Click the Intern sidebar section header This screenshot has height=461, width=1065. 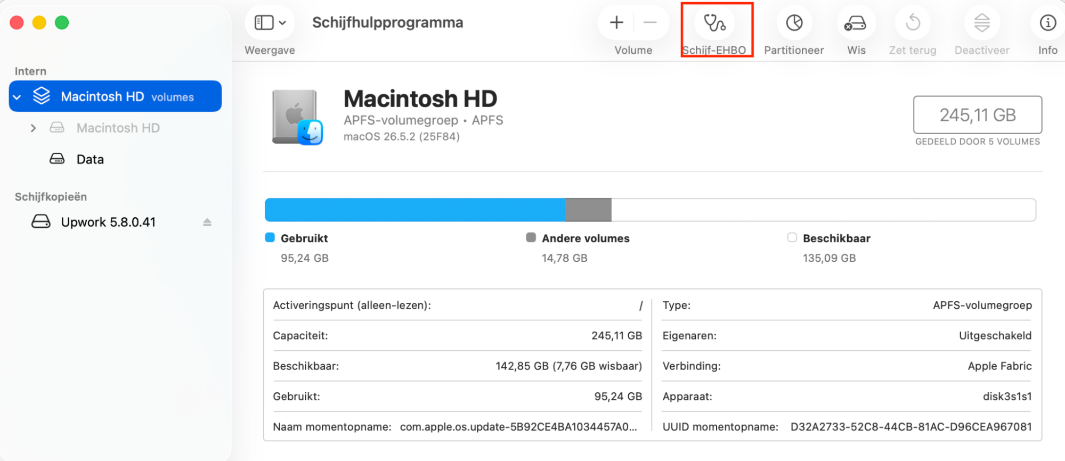[x=30, y=71]
